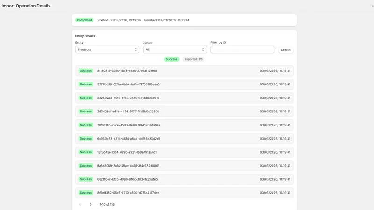Select row with ID starting 5a5a8089-3af4
Image resolution: width=374 pixels, height=210 pixels.
[184, 166]
